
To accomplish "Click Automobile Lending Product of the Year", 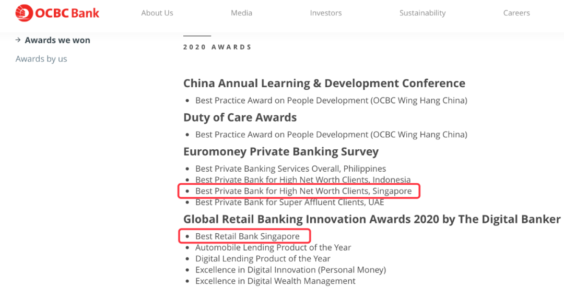I will [x=273, y=247].
